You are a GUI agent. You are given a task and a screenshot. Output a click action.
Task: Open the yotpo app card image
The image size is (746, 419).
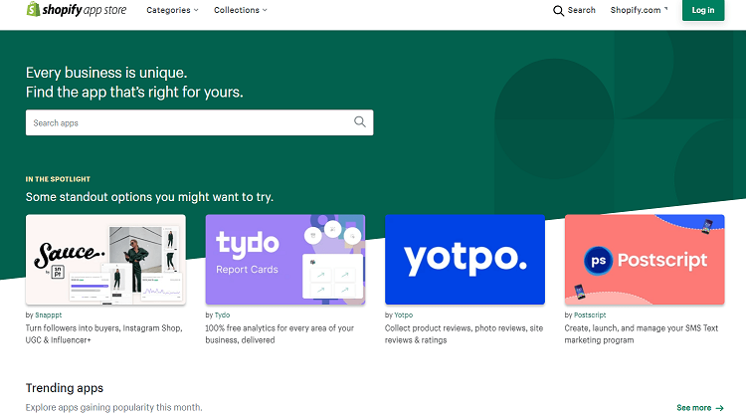(465, 260)
